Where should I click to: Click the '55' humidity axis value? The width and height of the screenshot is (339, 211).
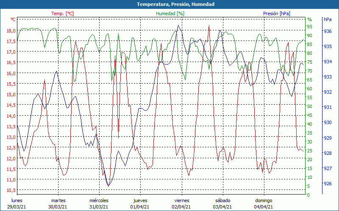click(x=310, y=97)
